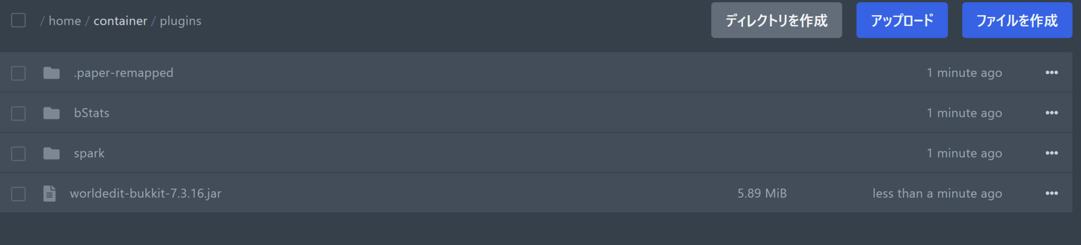The height and width of the screenshot is (245, 1081).
Task: Open three-dot menu for bStats folder
Action: tap(1051, 113)
